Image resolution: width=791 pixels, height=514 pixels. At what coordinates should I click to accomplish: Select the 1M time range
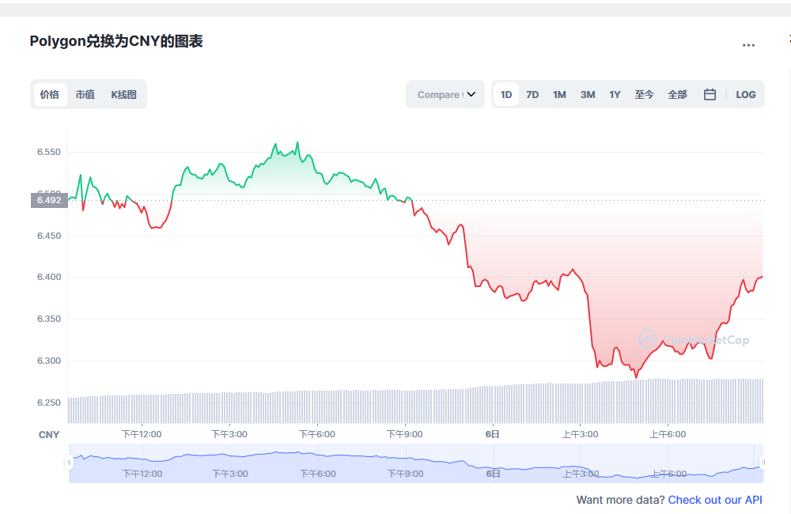[x=559, y=94]
